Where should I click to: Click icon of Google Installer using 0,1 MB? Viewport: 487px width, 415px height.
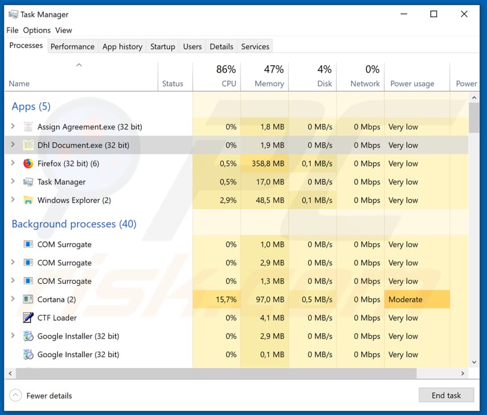[28, 355]
